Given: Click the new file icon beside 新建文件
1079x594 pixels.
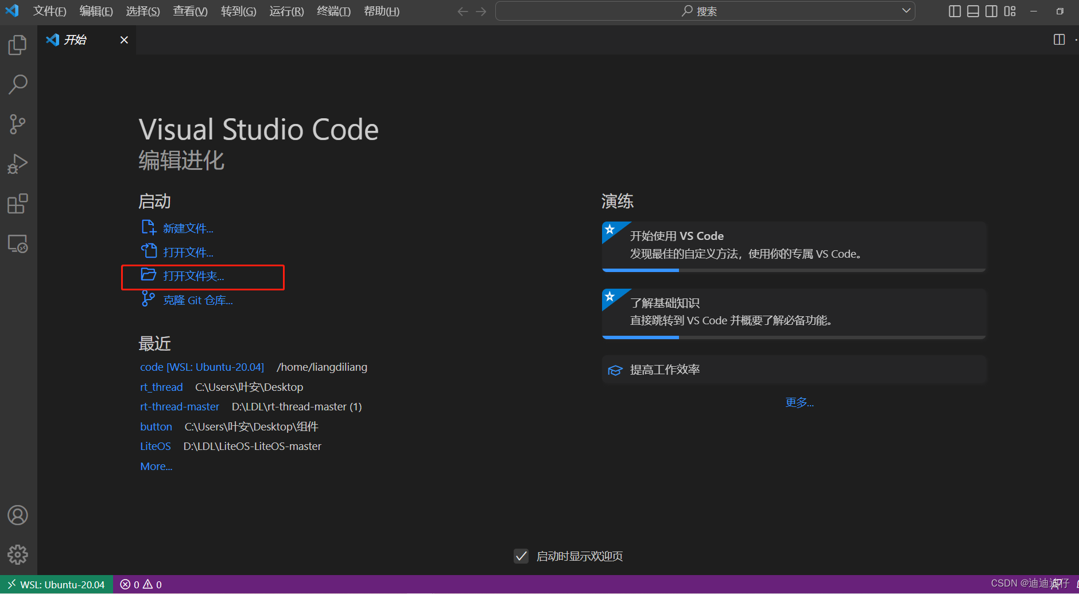Looking at the screenshot, I should tap(149, 228).
